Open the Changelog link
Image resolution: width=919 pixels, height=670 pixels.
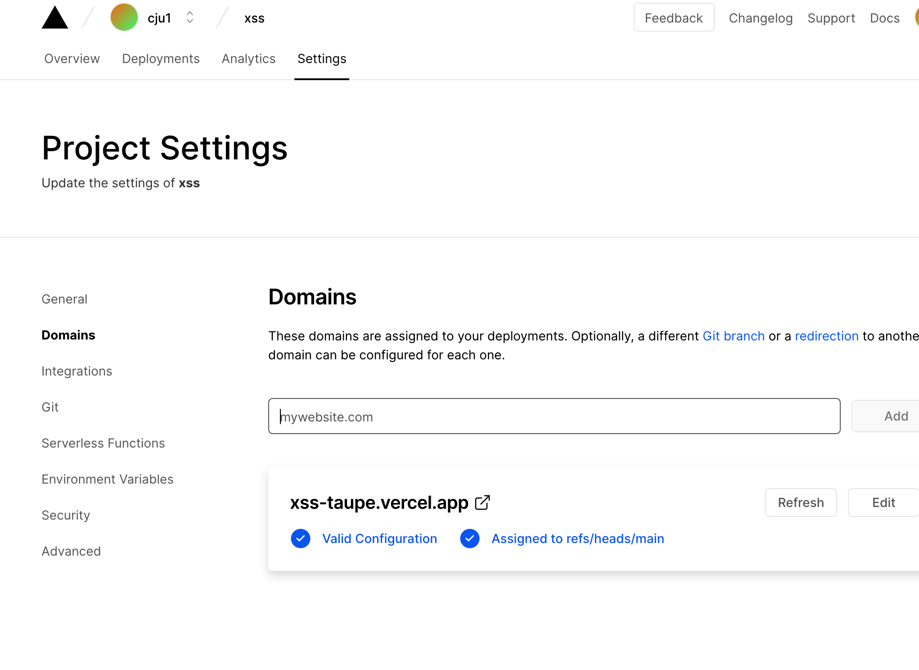tap(761, 18)
